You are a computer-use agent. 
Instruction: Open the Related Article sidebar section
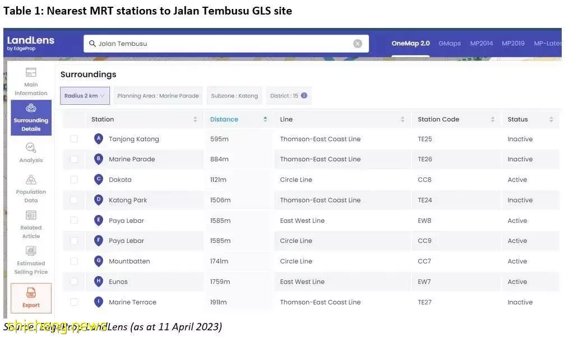click(31, 224)
